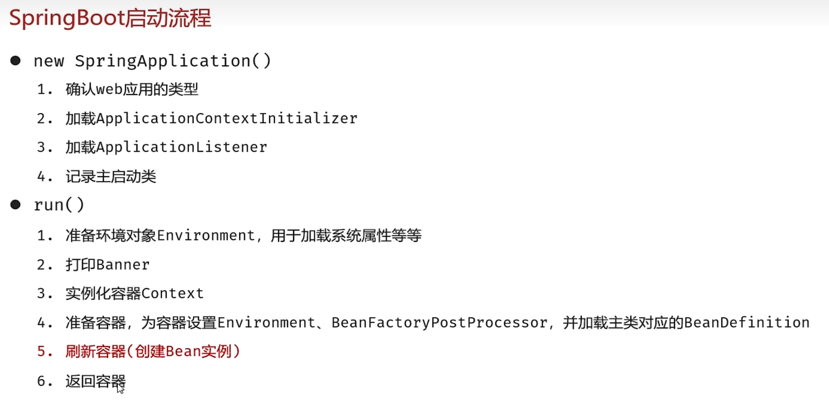Click the word BeanFactoryPostProcessor

pyautogui.click(x=439, y=323)
